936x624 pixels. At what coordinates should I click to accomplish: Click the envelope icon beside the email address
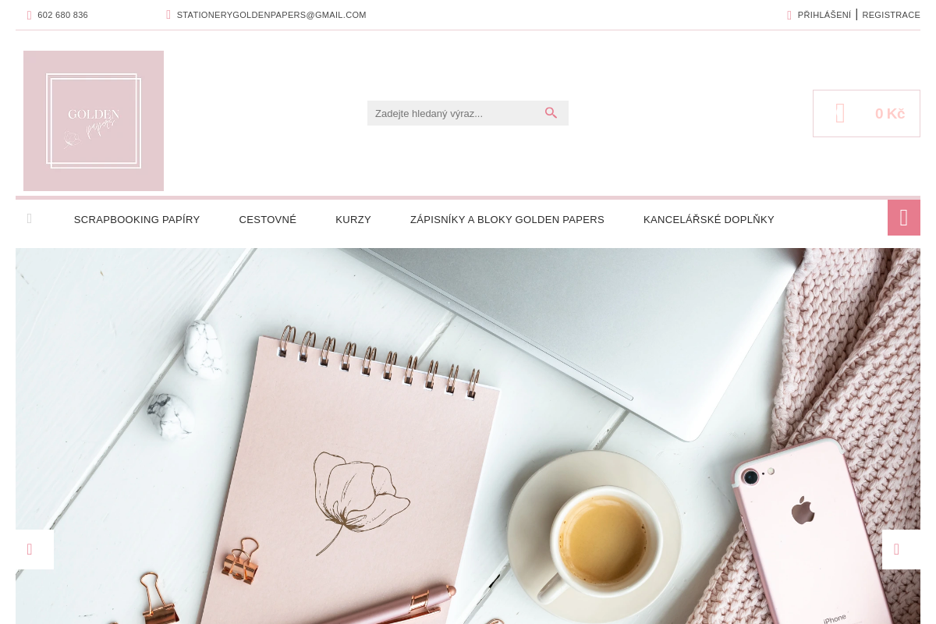168,15
